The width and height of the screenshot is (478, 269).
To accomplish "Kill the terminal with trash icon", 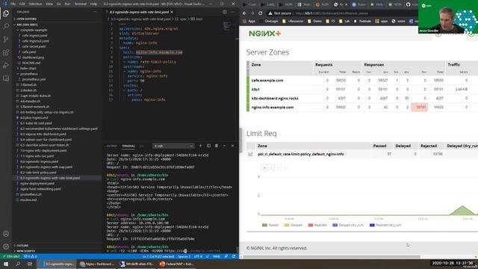I will click(x=217, y=146).
